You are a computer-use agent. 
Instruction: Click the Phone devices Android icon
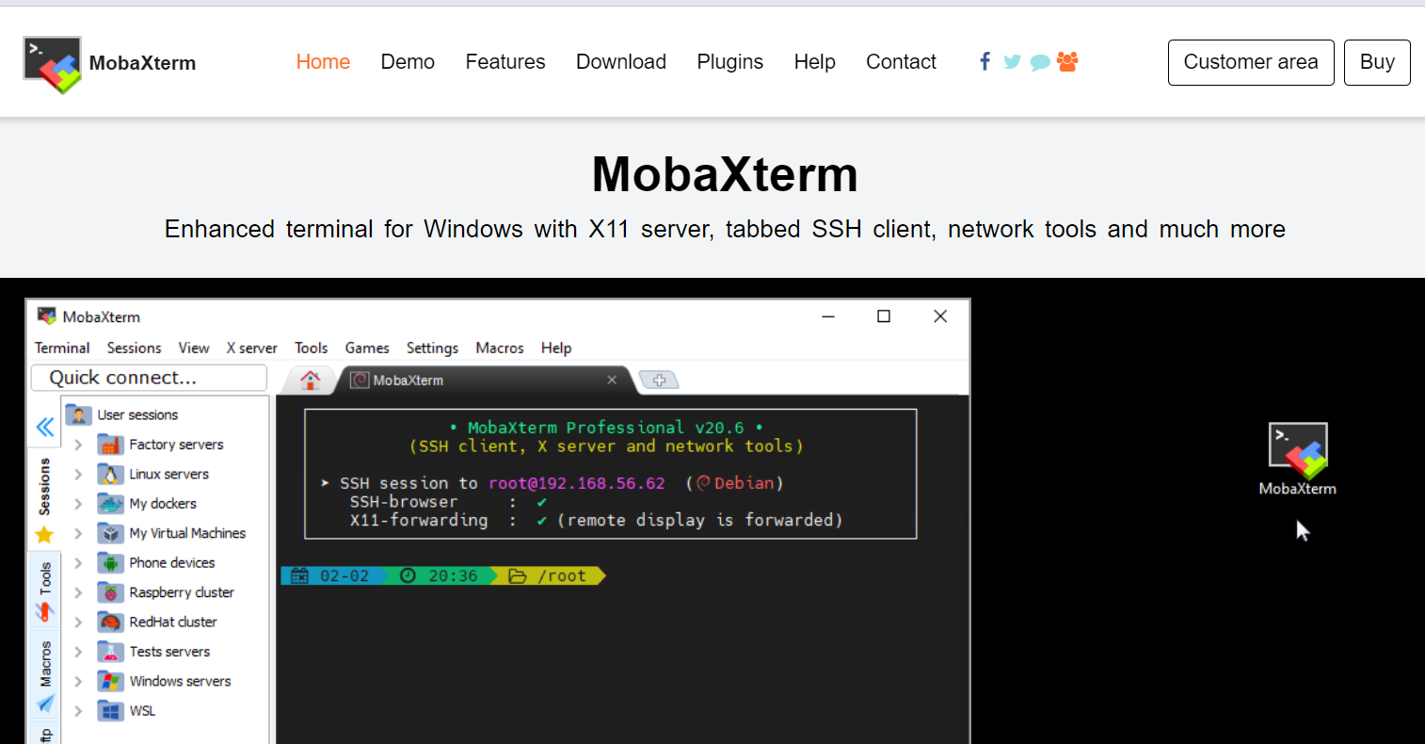tap(110, 563)
